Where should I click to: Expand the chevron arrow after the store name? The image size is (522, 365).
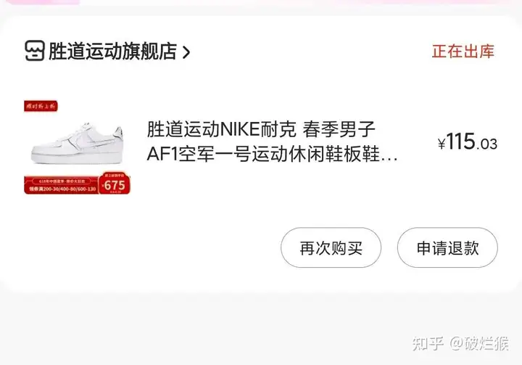tap(186, 52)
